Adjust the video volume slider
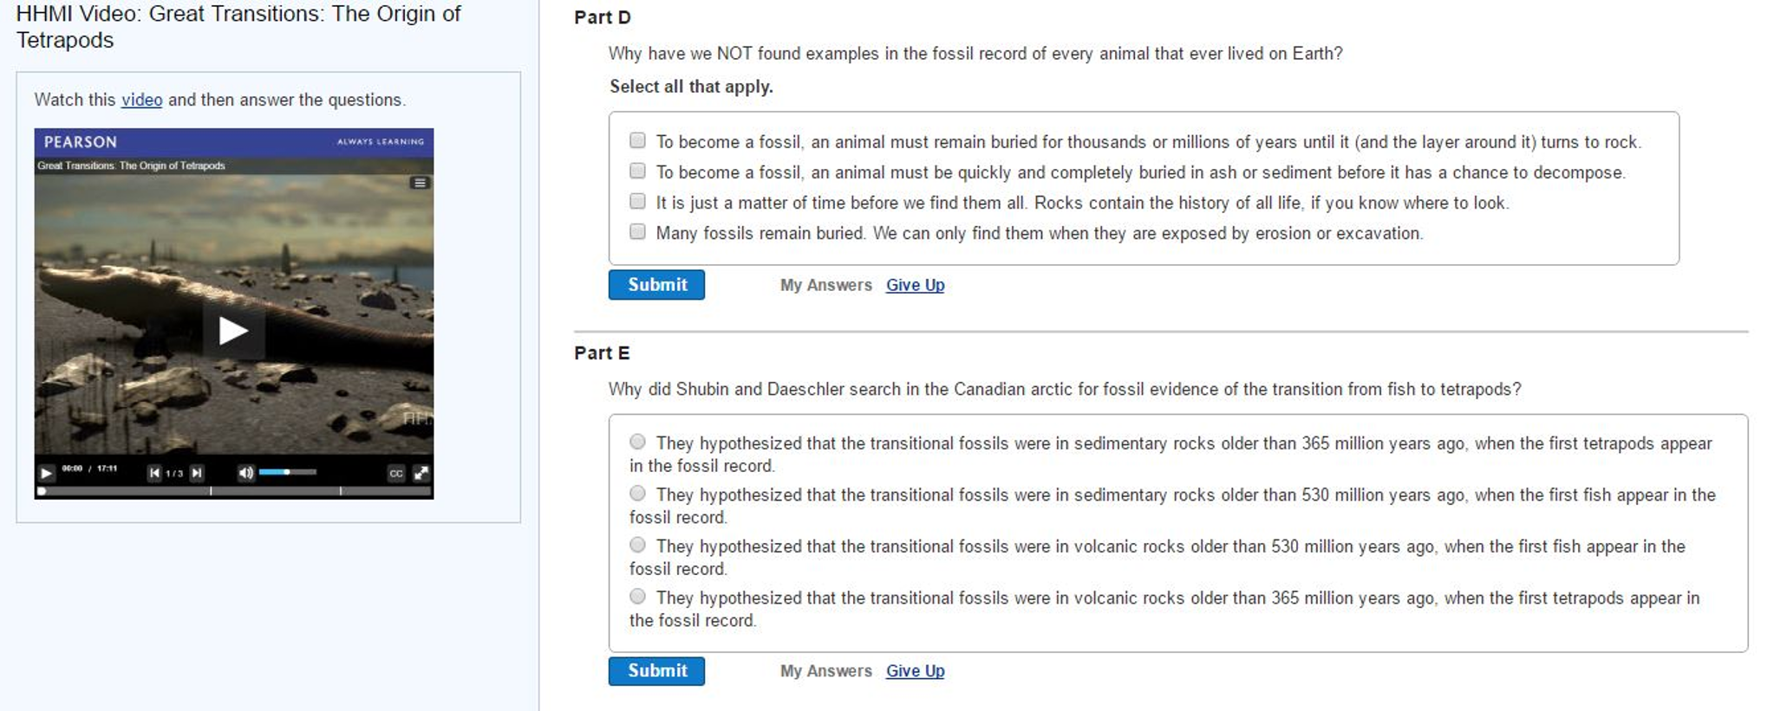The image size is (1774, 711). [287, 472]
